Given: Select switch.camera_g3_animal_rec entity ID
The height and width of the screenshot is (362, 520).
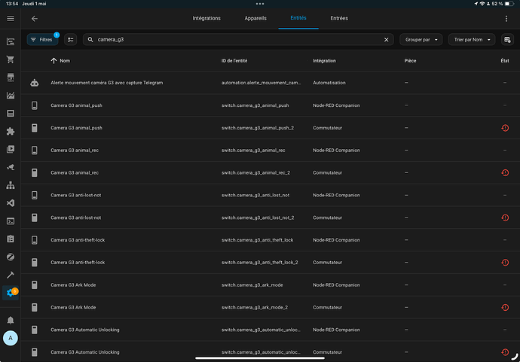Looking at the screenshot, I should [x=253, y=151].
